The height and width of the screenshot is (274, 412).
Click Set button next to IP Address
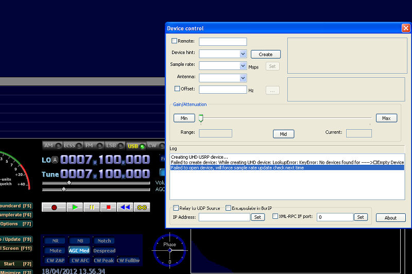[x=257, y=217]
